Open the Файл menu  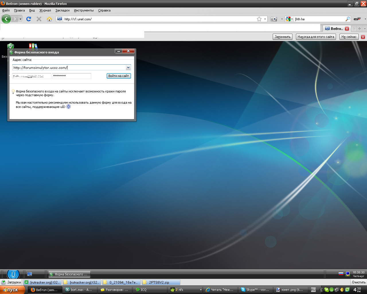[6, 10]
